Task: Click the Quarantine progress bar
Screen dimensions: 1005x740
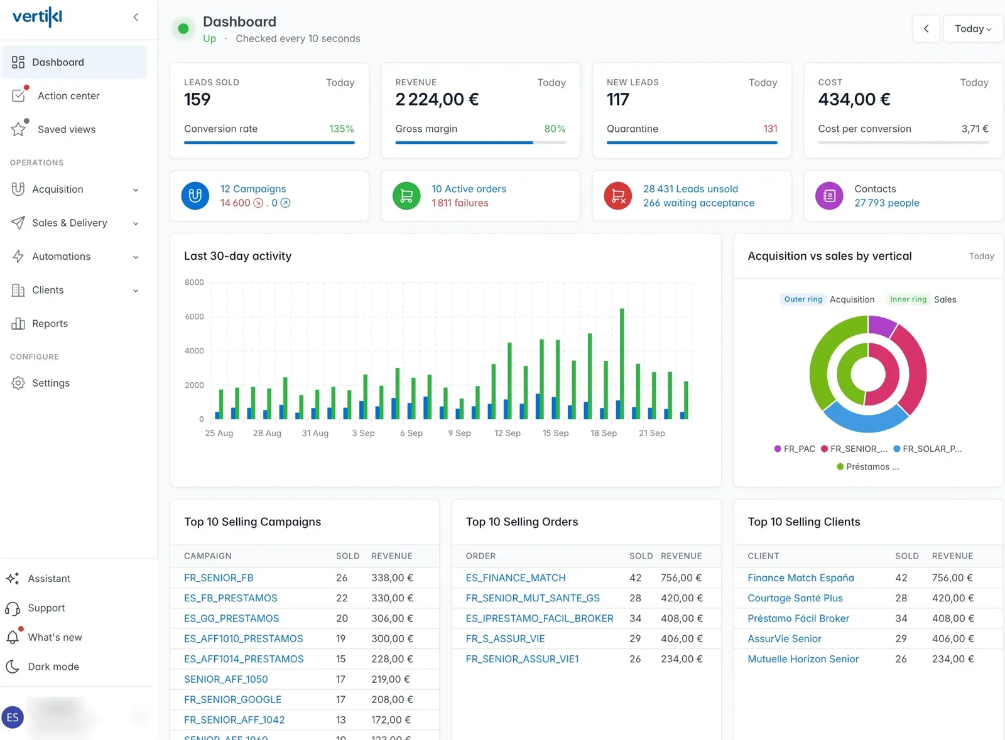Action: pos(692,142)
